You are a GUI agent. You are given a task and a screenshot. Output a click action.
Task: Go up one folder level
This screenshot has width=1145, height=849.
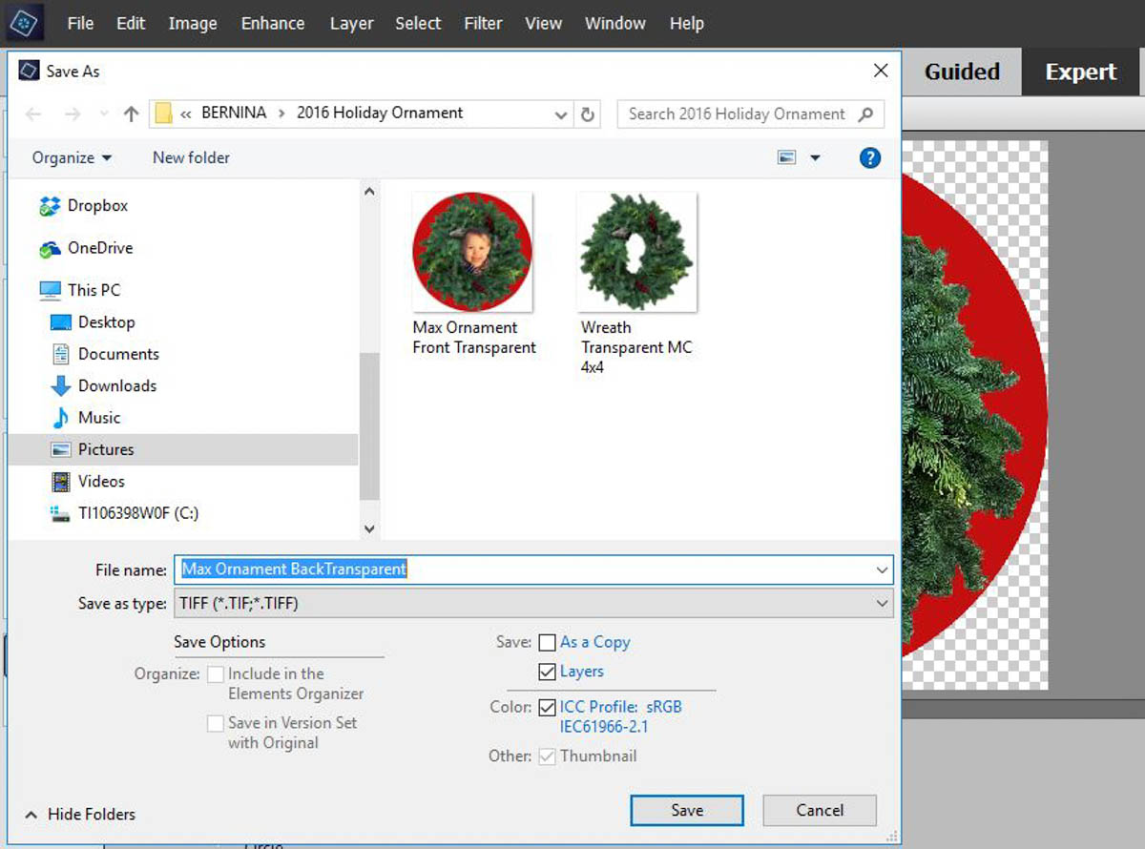[132, 114]
